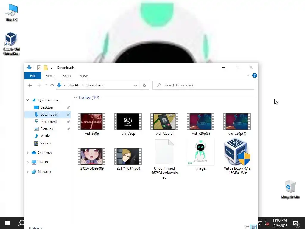Collapse the Quick access tree node
305x229 pixels.
tap(28, 100)
